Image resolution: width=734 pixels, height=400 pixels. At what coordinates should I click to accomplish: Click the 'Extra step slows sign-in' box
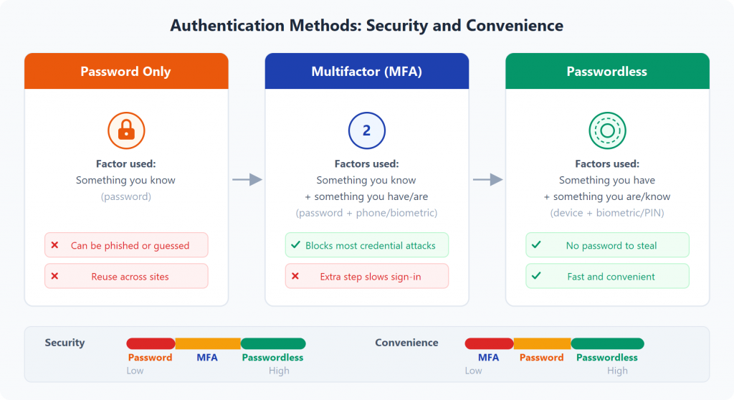(366, 276)
